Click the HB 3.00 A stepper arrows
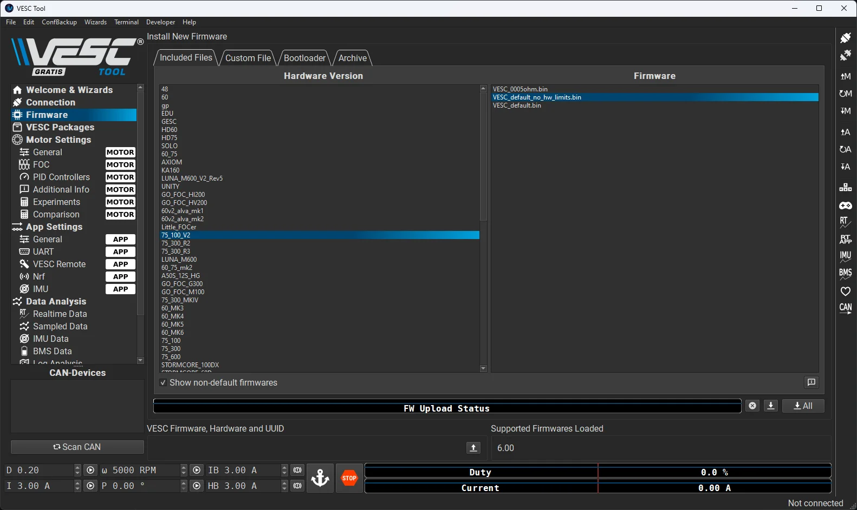 pyautogui.click(x=284, y=486)
